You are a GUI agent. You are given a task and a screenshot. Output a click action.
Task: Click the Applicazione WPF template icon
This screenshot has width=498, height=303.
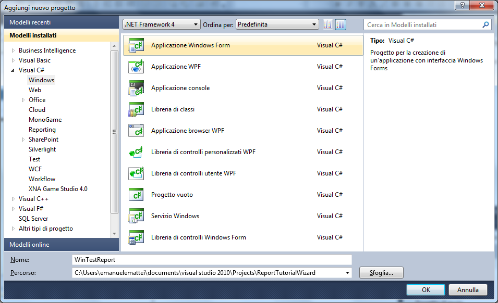click(136, 67)
